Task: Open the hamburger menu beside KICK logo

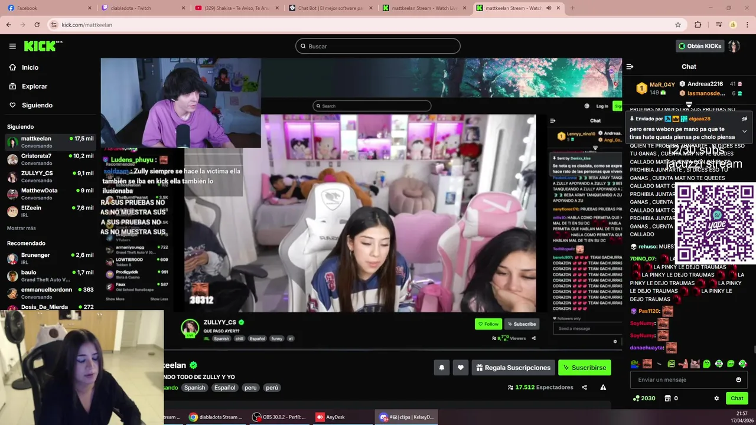Action: tap(12, 46)
